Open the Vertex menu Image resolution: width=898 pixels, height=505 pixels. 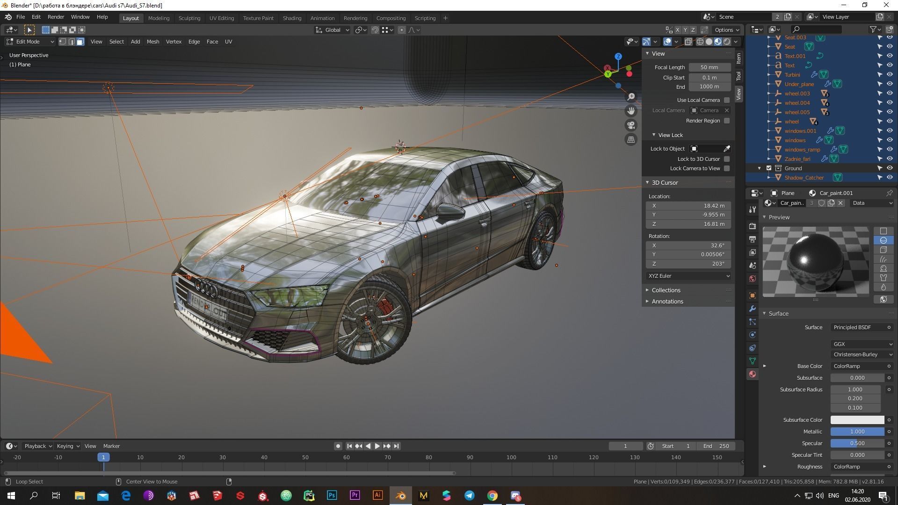174,42
